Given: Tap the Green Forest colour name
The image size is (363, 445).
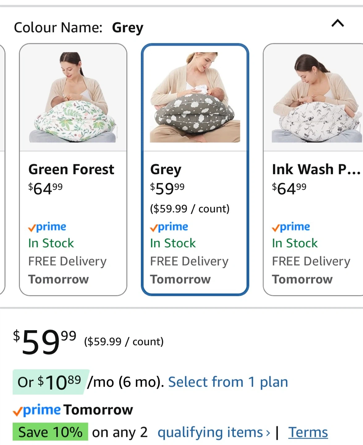Looking at the screenshot, I should pyautogui.click(x=71, y=169).
